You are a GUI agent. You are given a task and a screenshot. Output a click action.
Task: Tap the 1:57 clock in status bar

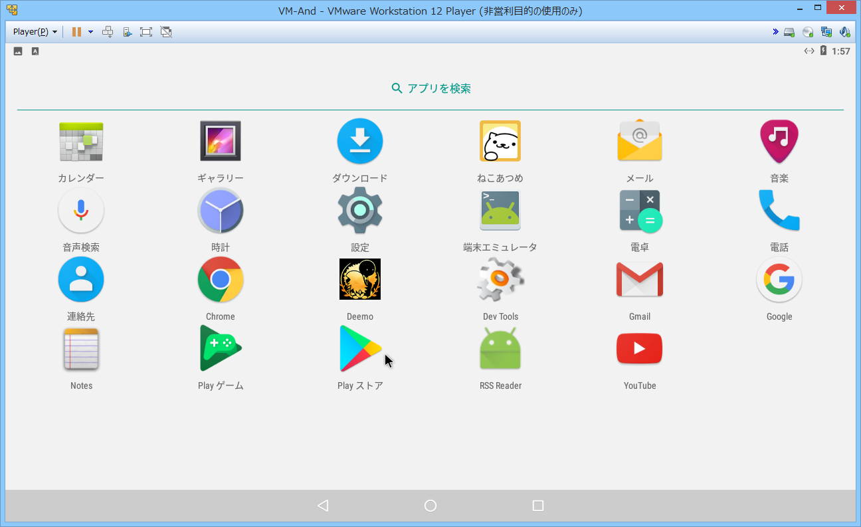tap(841, 51)
